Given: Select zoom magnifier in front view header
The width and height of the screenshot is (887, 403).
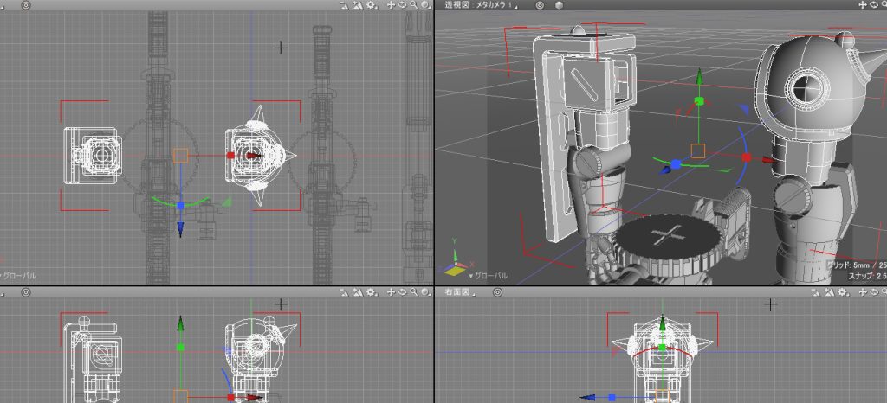Looking at the screenshot, I should [413, 292].
